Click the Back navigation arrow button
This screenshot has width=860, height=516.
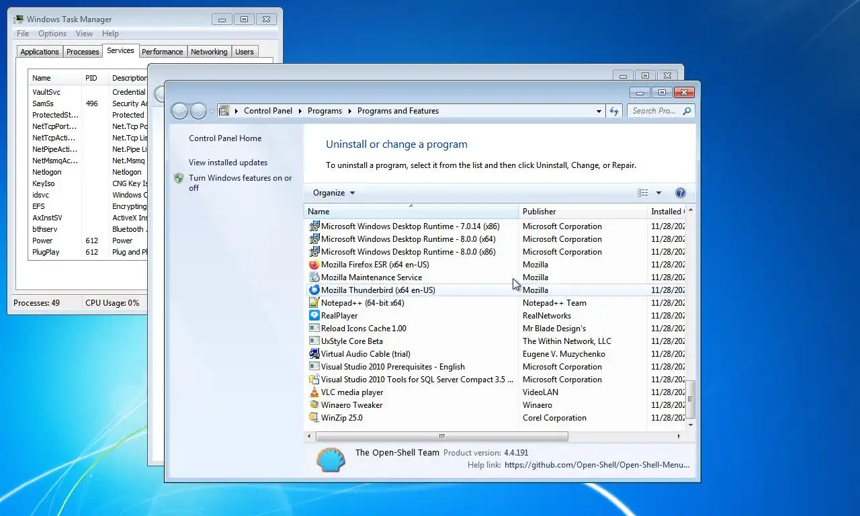[179, 111]
